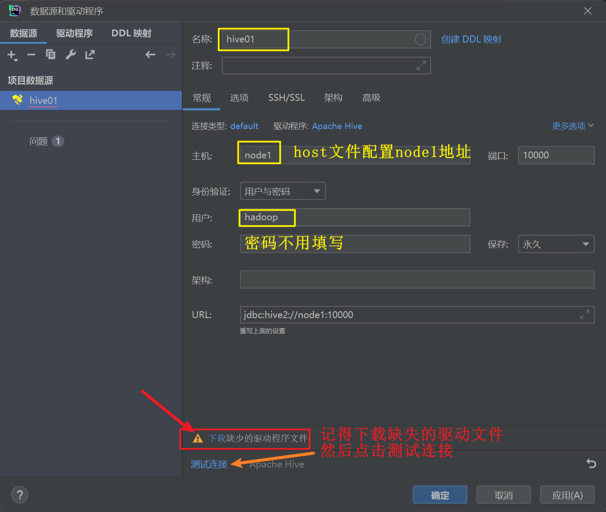Open the 保存 永久 dropdown
The width and height of the screenshot is (606, 512).
tap(556, 244)
